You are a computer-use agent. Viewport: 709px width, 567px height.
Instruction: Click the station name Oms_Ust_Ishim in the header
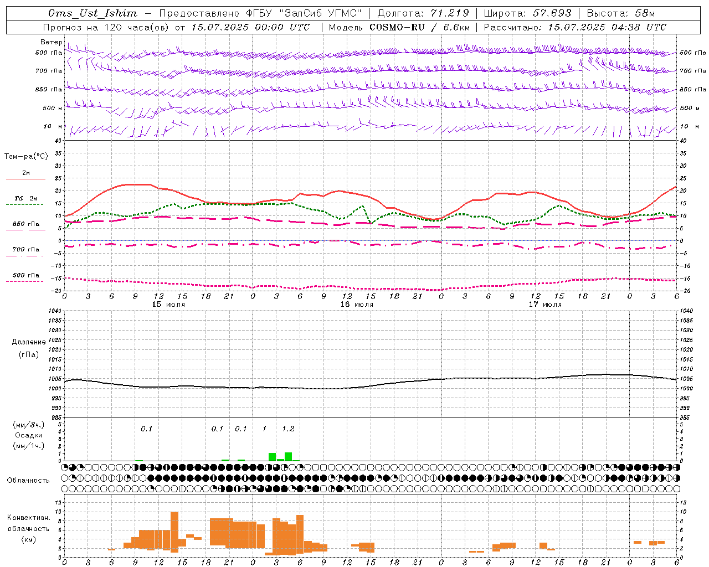click(x=93, y=13)
